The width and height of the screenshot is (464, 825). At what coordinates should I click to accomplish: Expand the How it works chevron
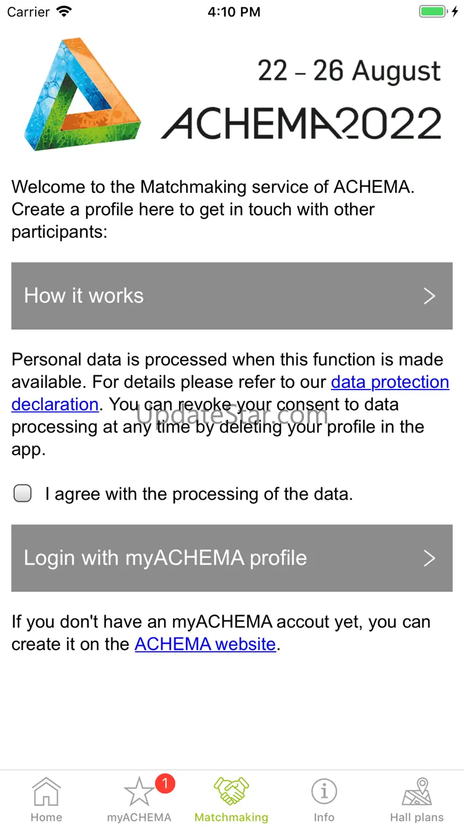pyautogui.click(x=429, y=296)
